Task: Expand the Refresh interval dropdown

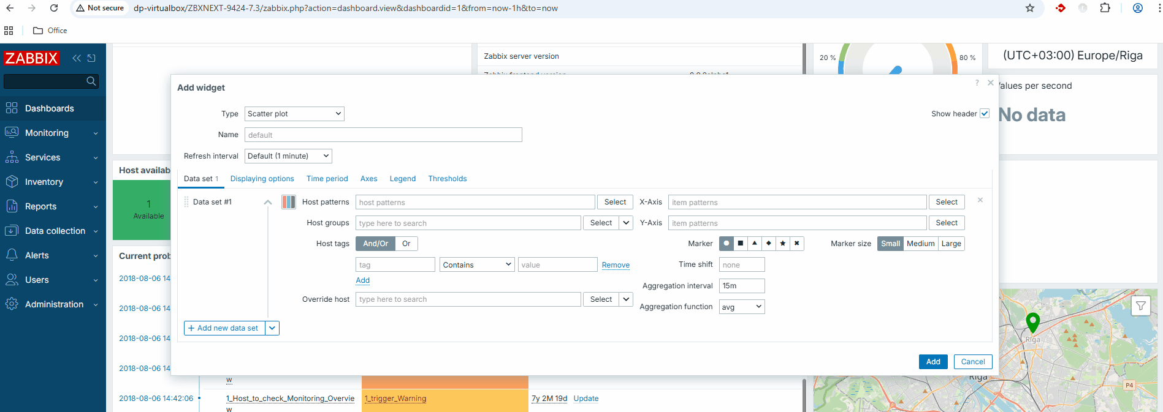Action: [288, 156]
